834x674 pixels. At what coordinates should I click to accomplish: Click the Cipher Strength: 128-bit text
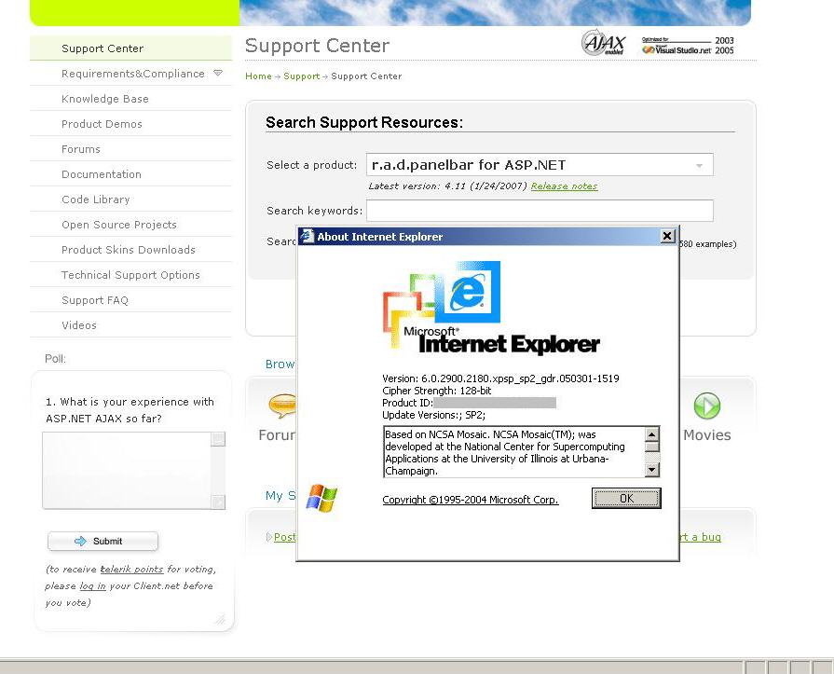point(437,391)
